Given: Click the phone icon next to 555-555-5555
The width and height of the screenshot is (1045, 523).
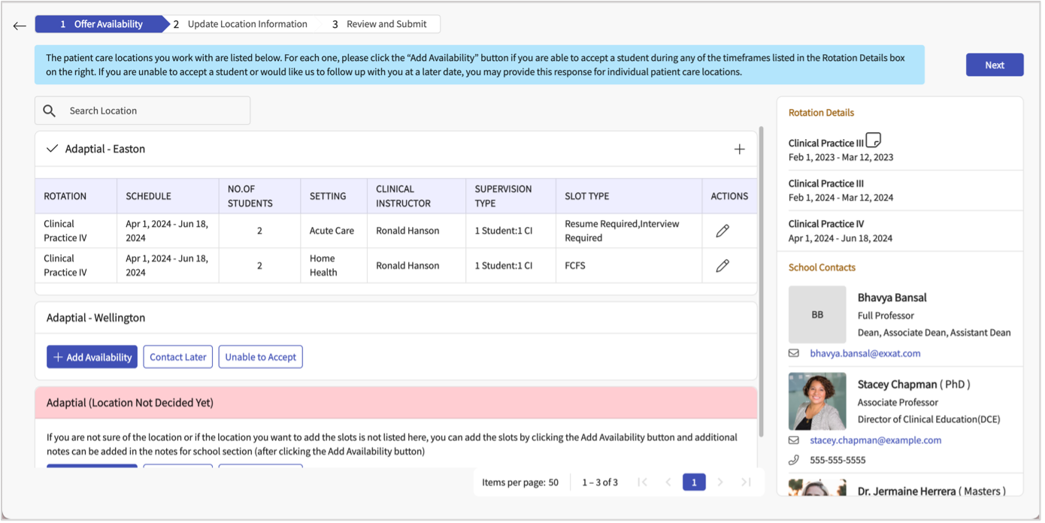Looking at the screenshot, I should (794, 460).
